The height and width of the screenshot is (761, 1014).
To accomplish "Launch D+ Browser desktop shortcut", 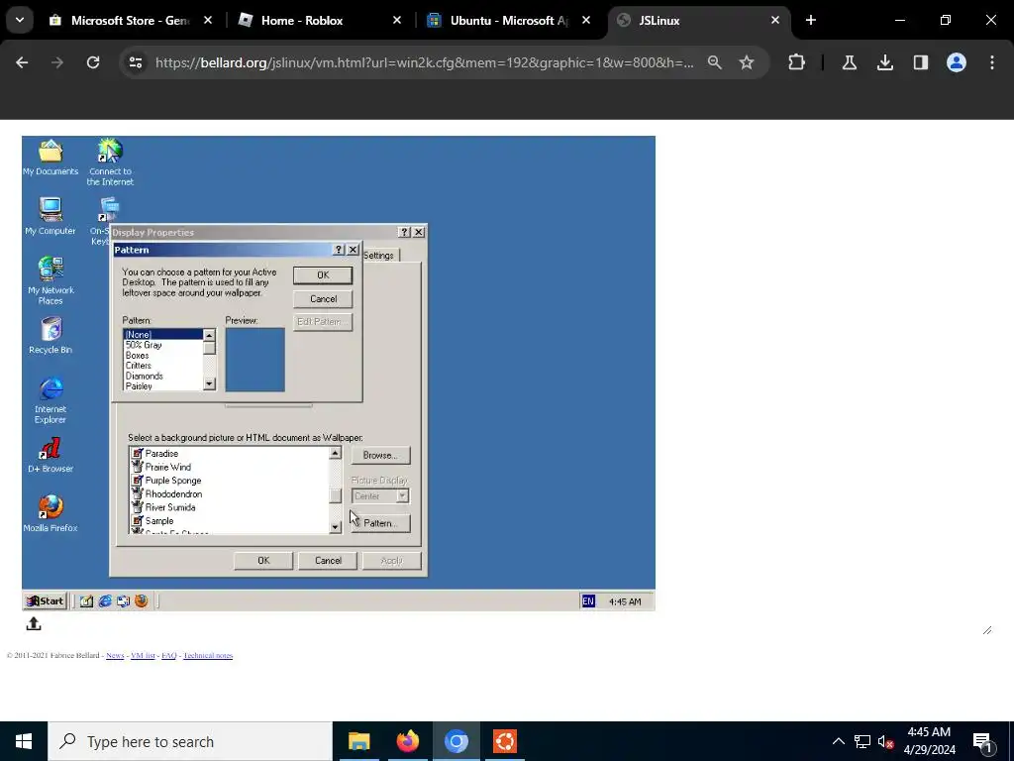I will (x=51, y=455).
